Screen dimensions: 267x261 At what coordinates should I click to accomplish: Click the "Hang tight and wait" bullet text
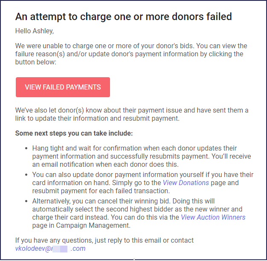(134, 148)
